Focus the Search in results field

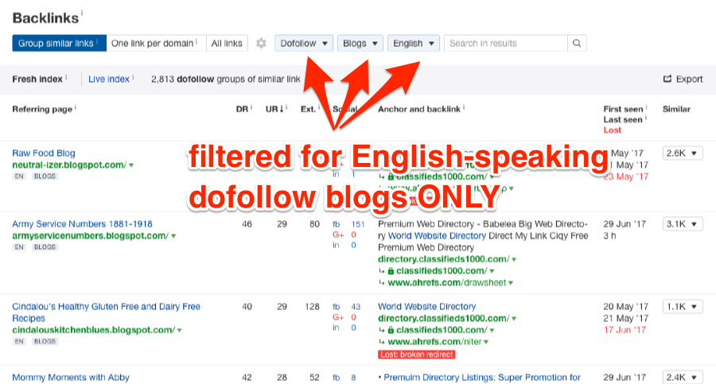point(506,44)
